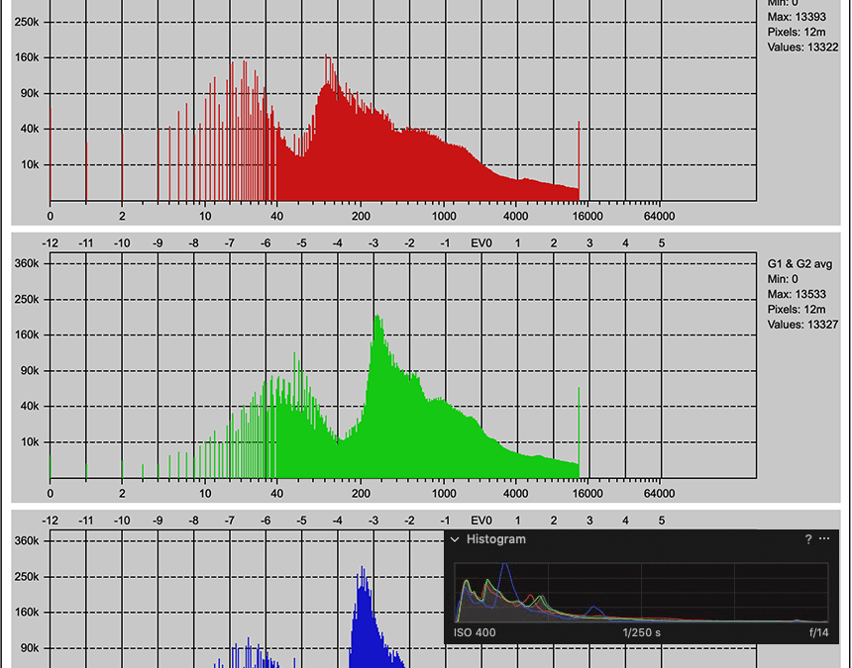
Task: Click the EV0 label above the green histogram
Action: point(481,243)
